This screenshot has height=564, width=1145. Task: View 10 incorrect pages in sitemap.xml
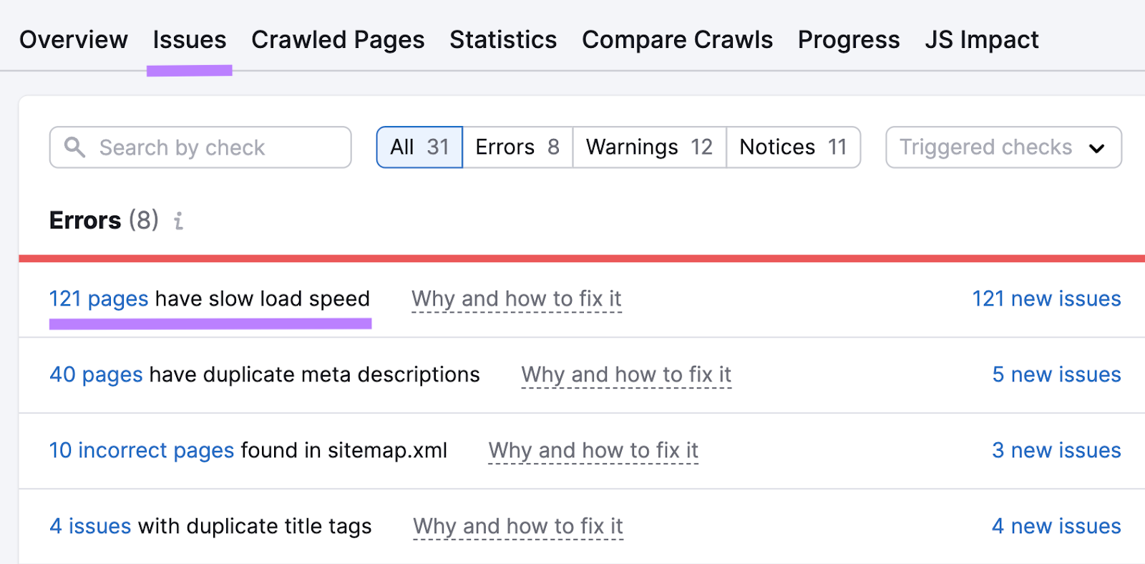point(140,450)
